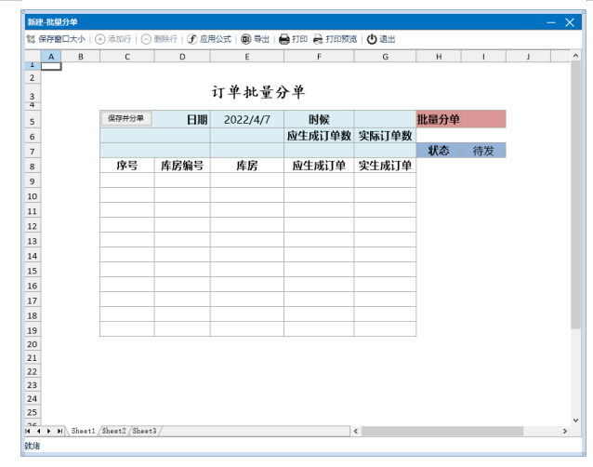Click the 删除行 delete row icon

click(146, 39)
